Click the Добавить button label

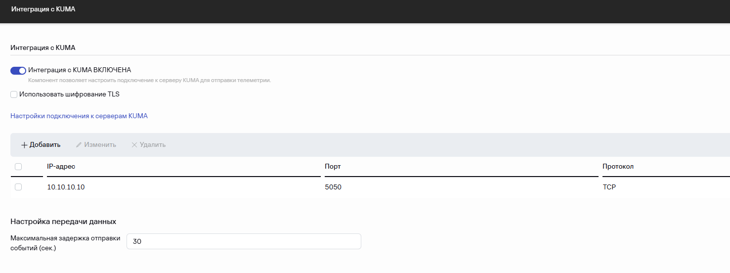45,145
